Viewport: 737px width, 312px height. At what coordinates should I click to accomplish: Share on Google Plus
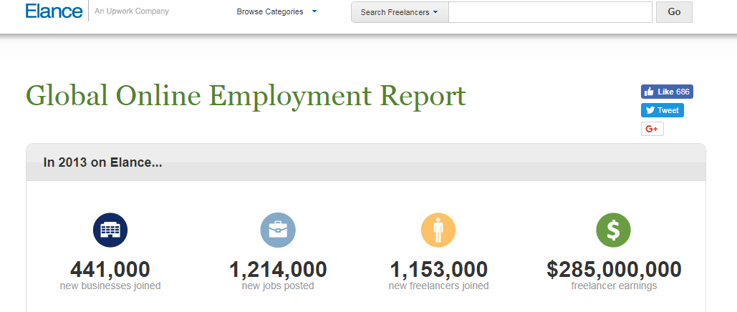(652, 129)
